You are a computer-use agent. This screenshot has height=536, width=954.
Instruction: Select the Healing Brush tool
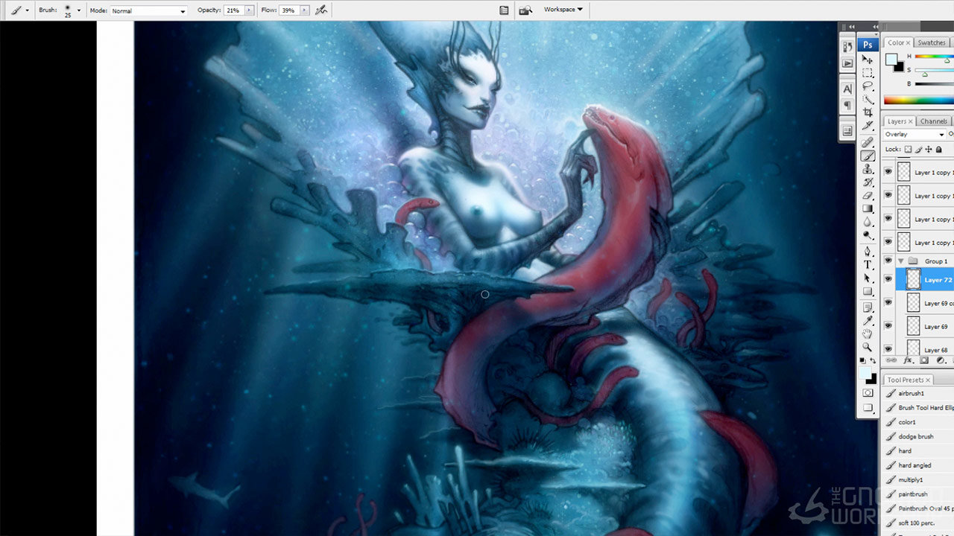[x=868, y=142]
